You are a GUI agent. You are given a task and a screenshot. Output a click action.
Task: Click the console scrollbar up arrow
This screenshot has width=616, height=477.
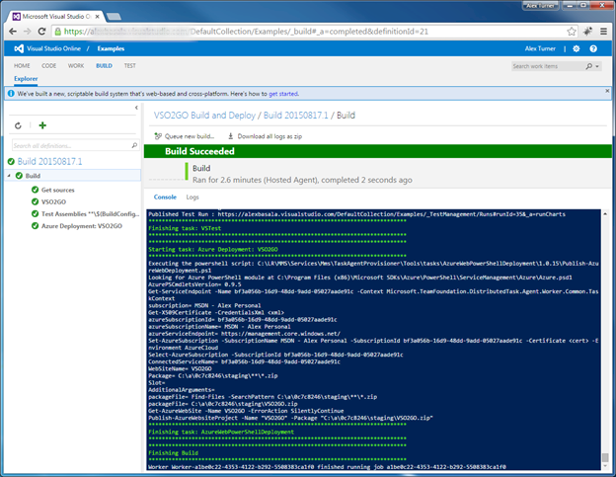[x=605, y=214]
